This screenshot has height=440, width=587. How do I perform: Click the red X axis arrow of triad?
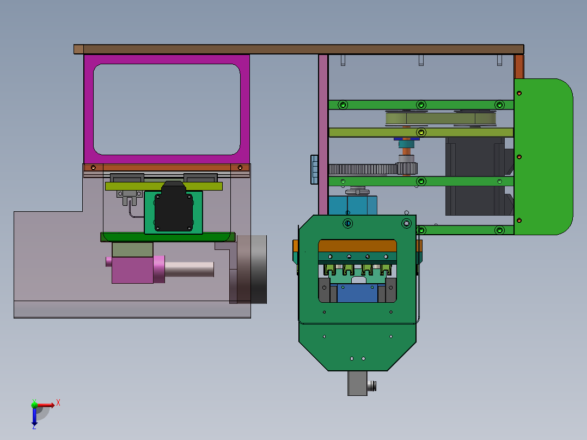(x=46, y=405)
